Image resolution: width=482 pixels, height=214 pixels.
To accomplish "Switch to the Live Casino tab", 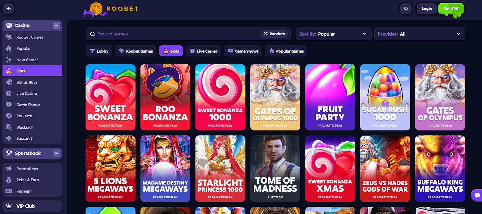I will 204,51.
